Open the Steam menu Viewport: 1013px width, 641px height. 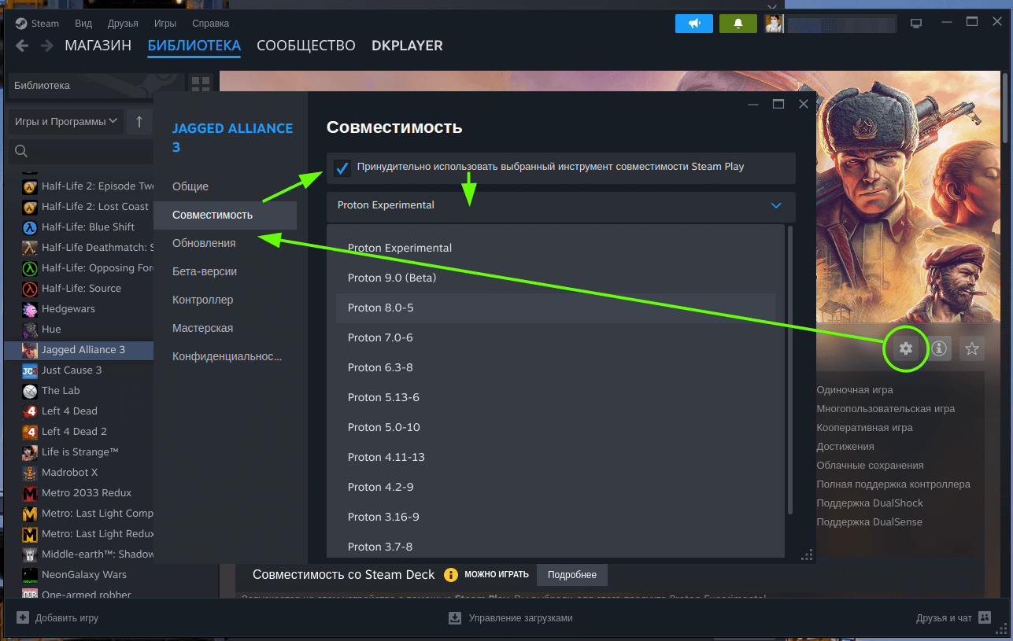[38, 24]
